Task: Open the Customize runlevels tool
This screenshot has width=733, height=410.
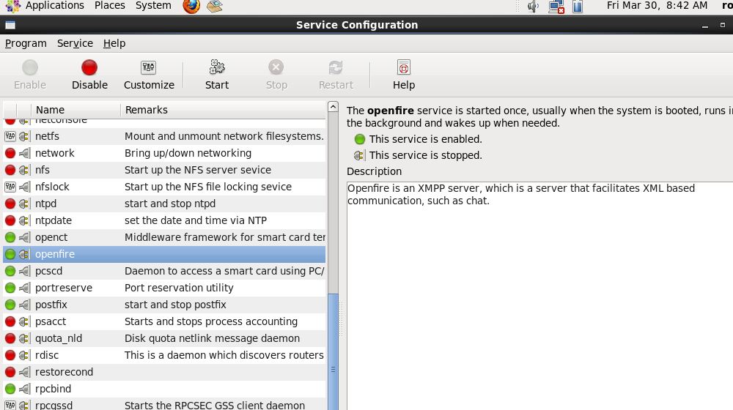Action: tap(149, 75)
